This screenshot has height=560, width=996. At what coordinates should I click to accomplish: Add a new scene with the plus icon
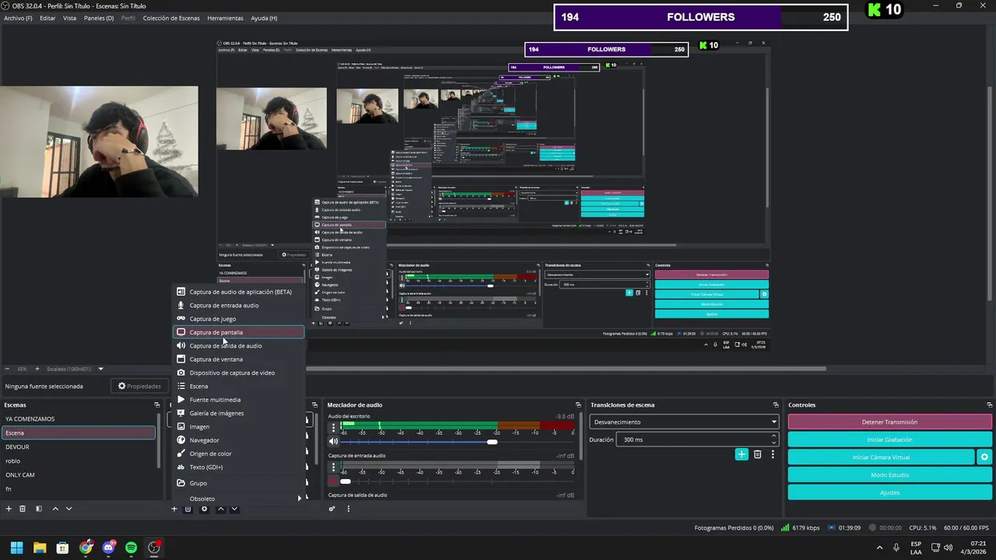pyautogui.click(x=9, y=509)
